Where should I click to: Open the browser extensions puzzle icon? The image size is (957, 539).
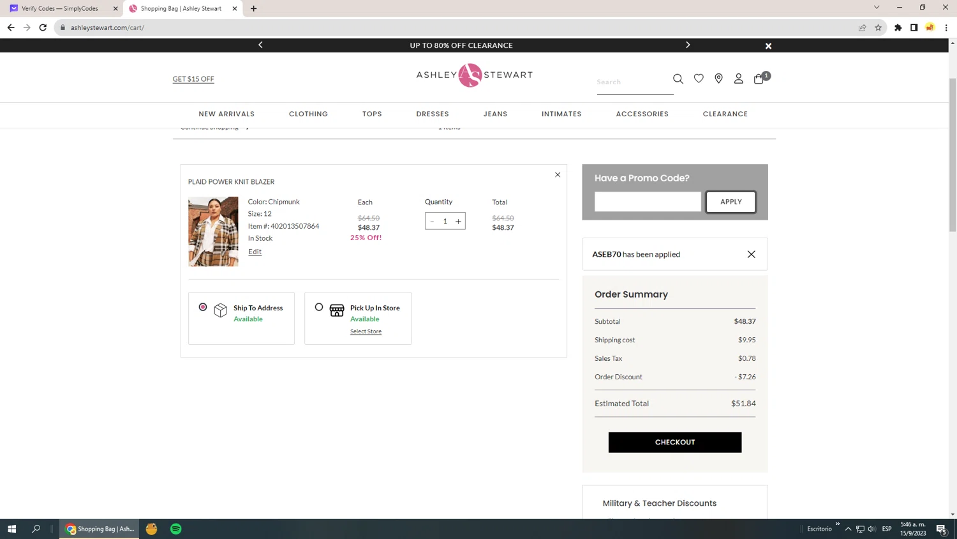pyautogui.click(x=898, y=27)
